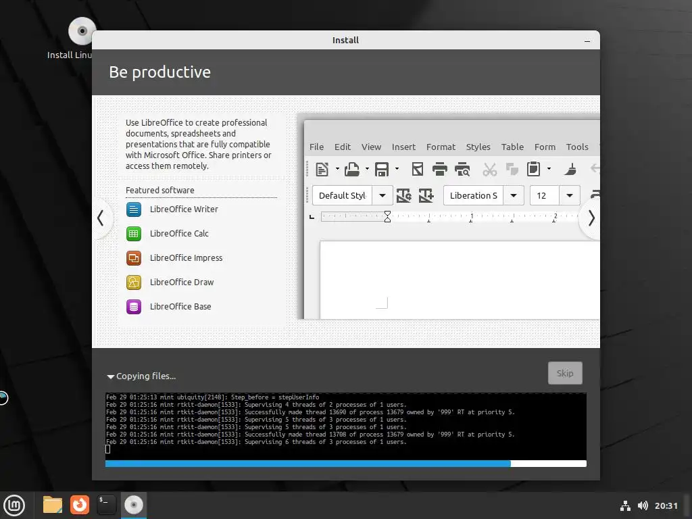
Task: Click the ruler indent marker in slideshow
Action: tap(387, 216)
